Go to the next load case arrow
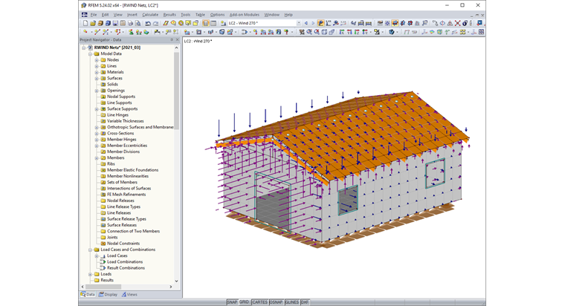Image resolution: width=565 pixels, height=306 pixels. pyautogui.click(x=313, y=23)
